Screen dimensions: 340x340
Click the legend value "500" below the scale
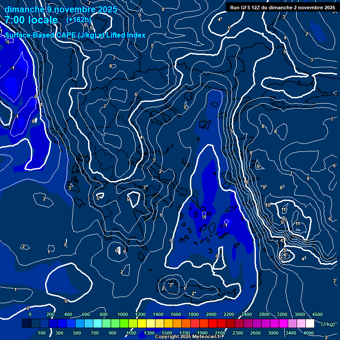(x=77, y=333)
